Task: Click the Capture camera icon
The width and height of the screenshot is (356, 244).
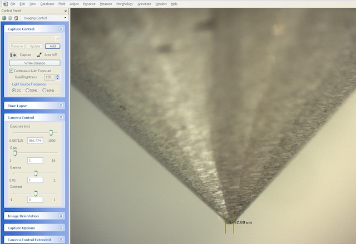Action: pyautogui.click(x=14, y=55)
